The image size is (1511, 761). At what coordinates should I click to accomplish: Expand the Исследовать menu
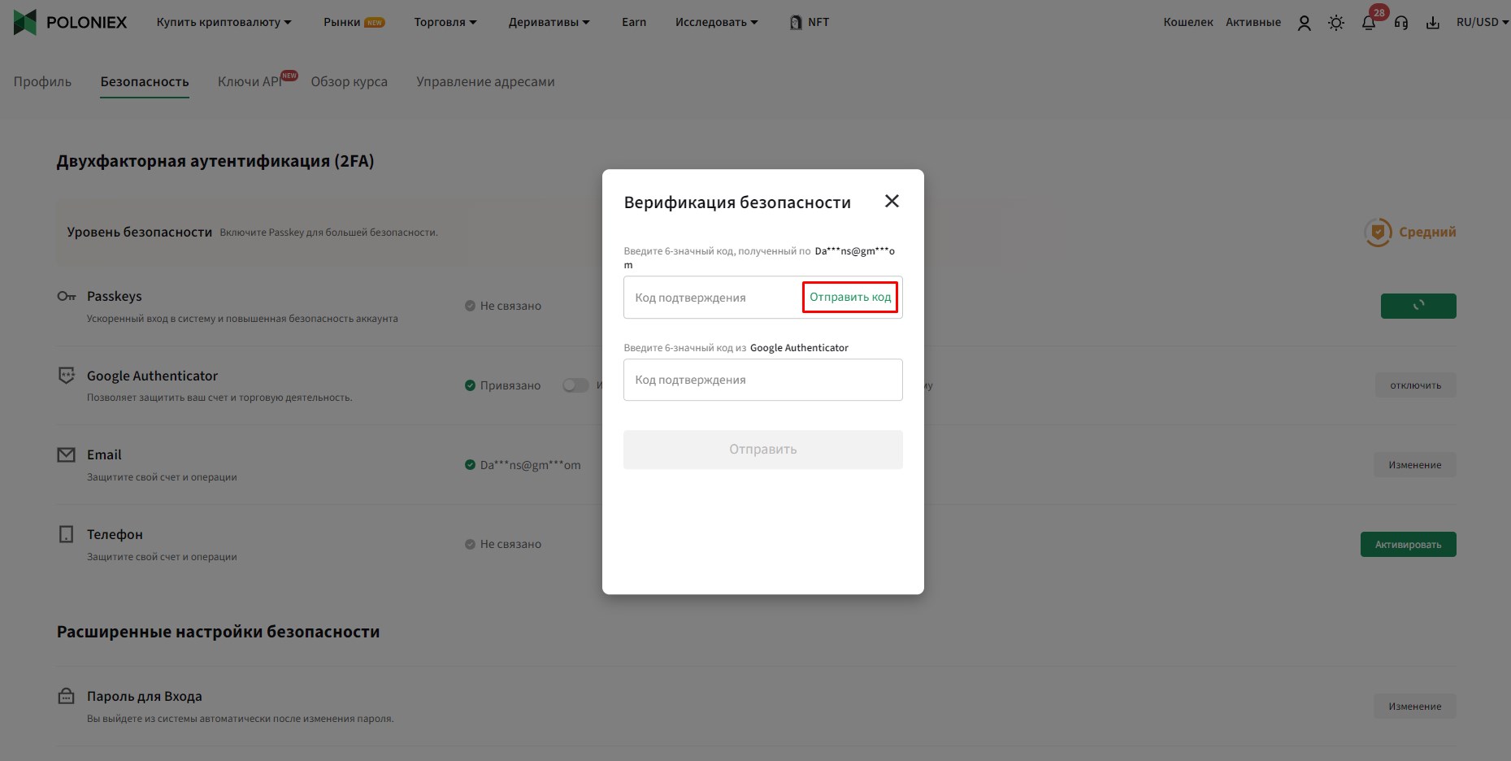[716, 22]
